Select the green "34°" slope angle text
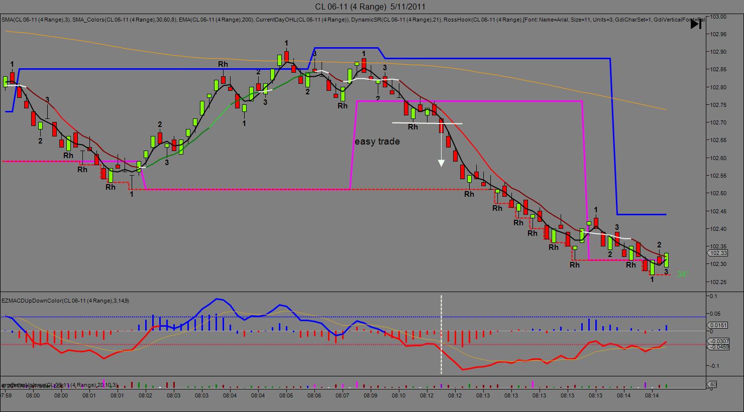Image resolution: width=744 pixels, height=412 pixels. (x=683, y=274)
